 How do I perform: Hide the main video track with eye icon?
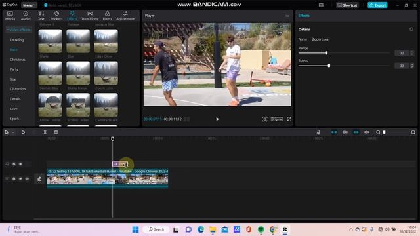[20, 178]
